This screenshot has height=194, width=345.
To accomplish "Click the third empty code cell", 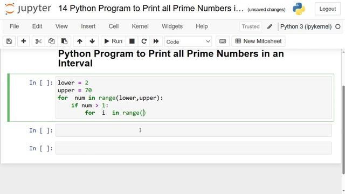I will coord(194,148).
